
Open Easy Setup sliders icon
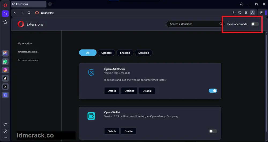[x=246, y=13]
